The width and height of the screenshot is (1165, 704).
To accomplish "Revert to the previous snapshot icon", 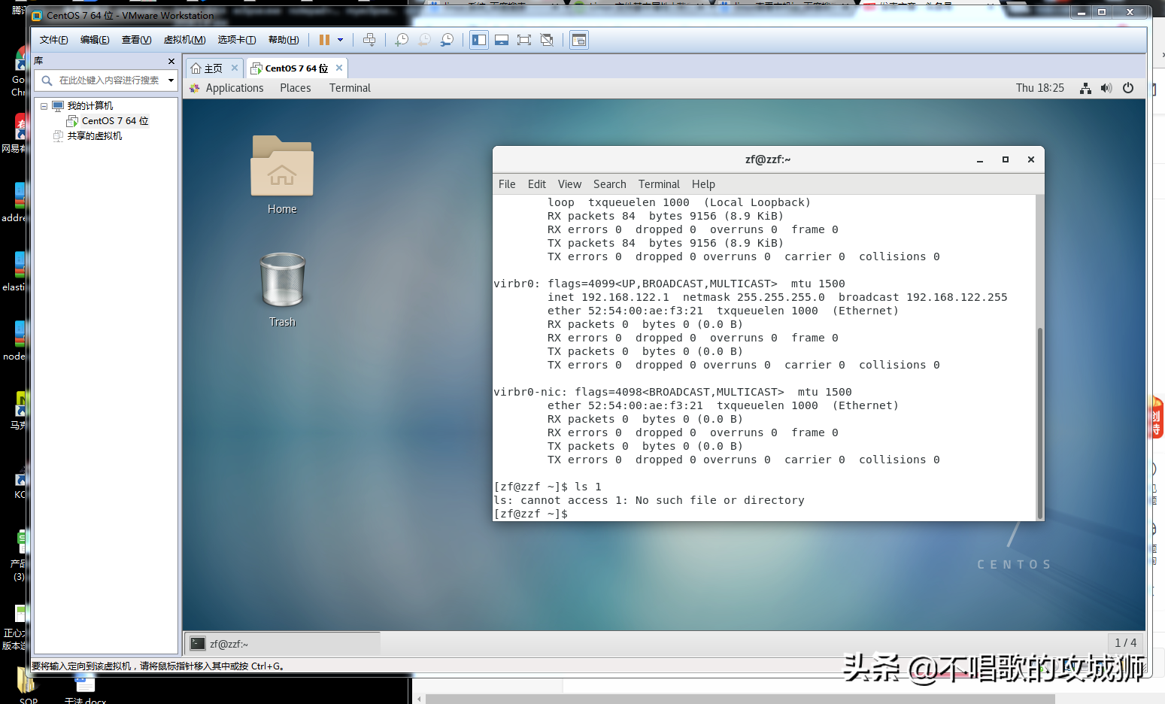I will point(424,40).
